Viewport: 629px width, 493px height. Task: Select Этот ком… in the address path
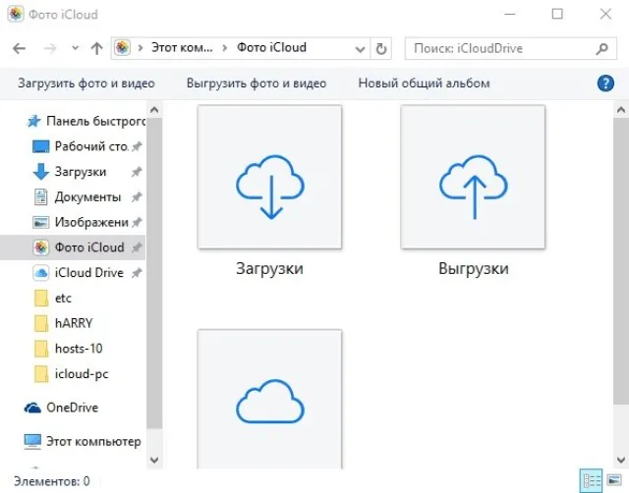(x=182, y=48)
